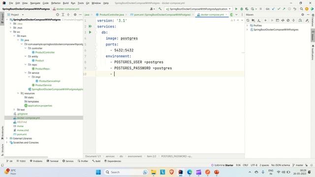Select ProductRepo in project tree
Viewport: 315px width, 177px height.
click(42, 69)
